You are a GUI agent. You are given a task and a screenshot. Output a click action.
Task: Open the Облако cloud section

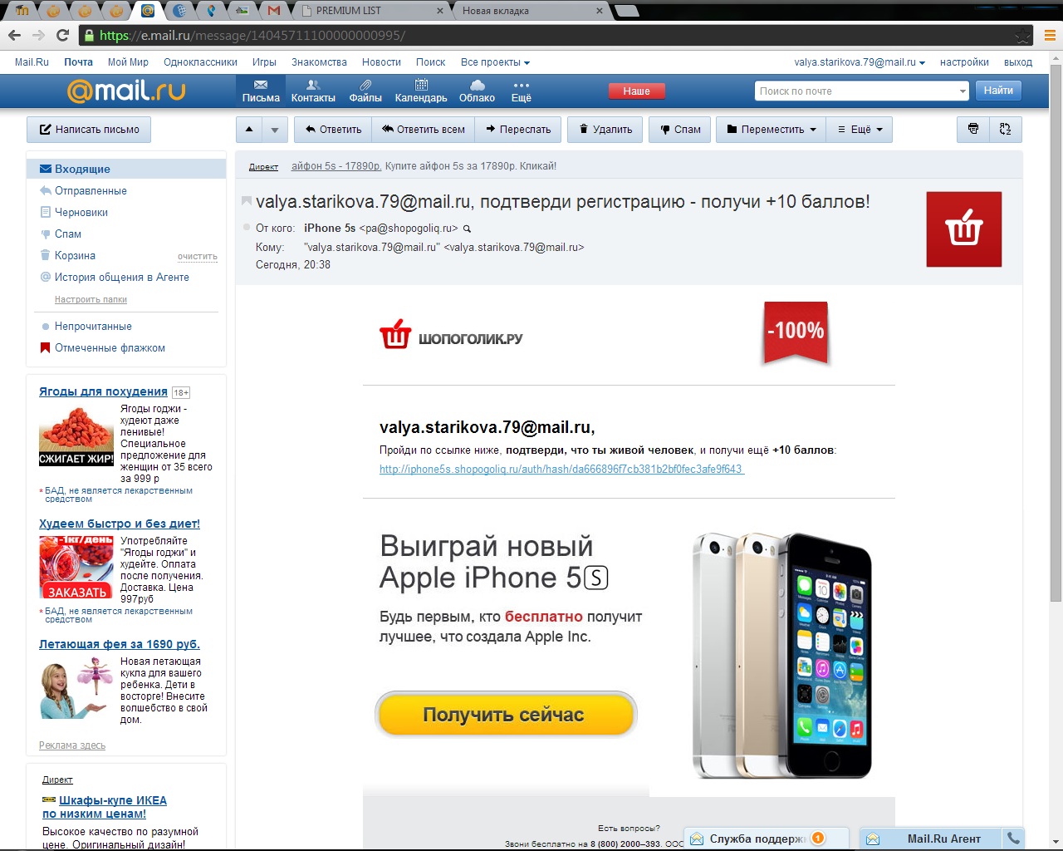[477, 91]
